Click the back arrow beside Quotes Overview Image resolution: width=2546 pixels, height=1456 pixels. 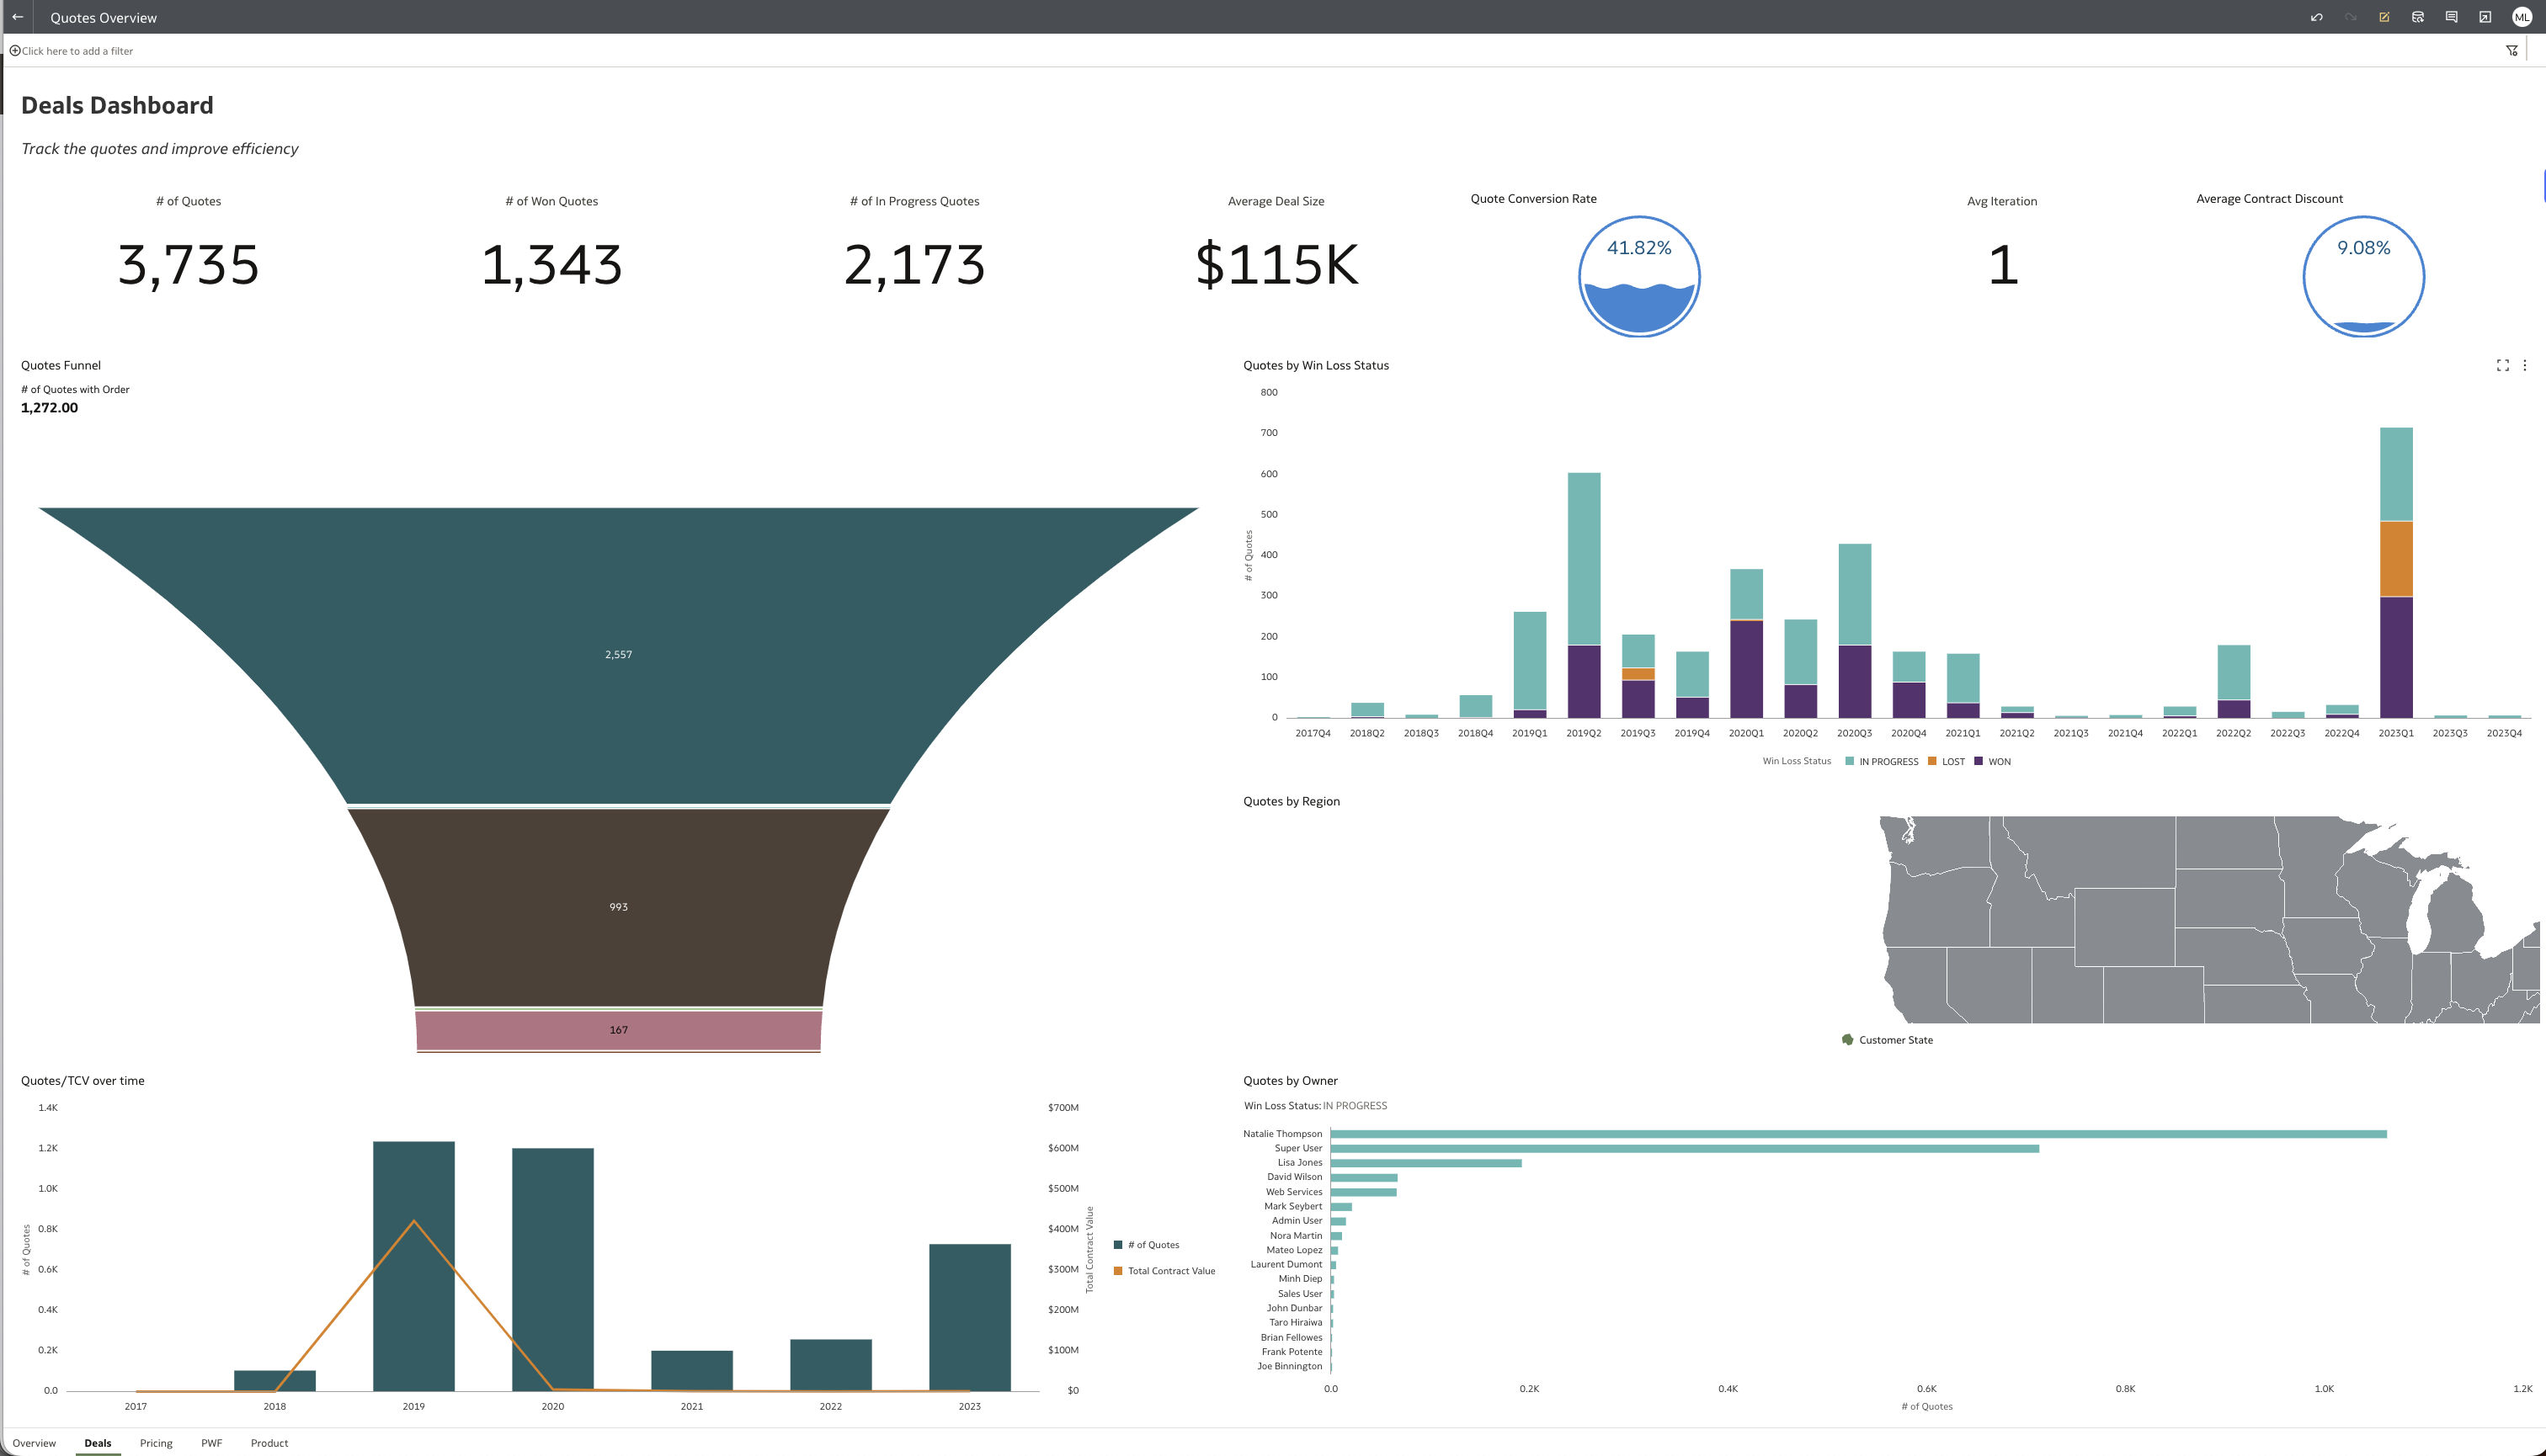tap(17, 17)
